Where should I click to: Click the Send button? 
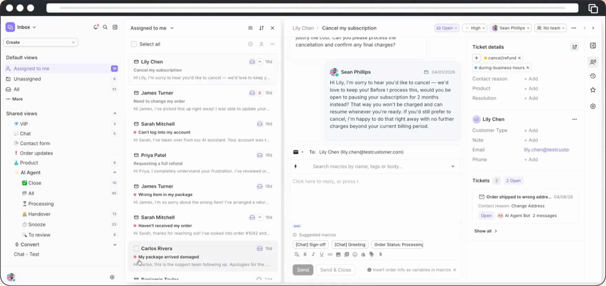[x=303, y=270]
